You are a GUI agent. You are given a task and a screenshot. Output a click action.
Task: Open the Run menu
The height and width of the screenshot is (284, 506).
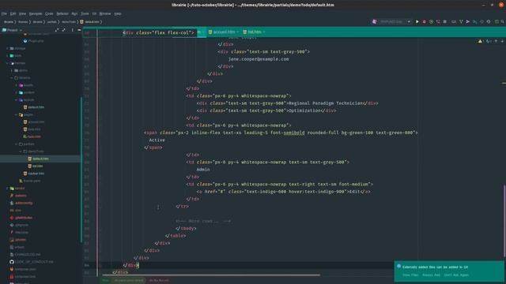tap(74, 13)
